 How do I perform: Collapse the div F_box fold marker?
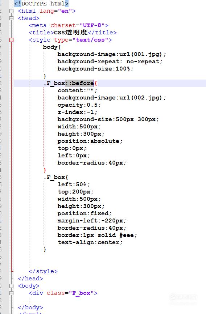pyautogui.click(x=12, y=293)
